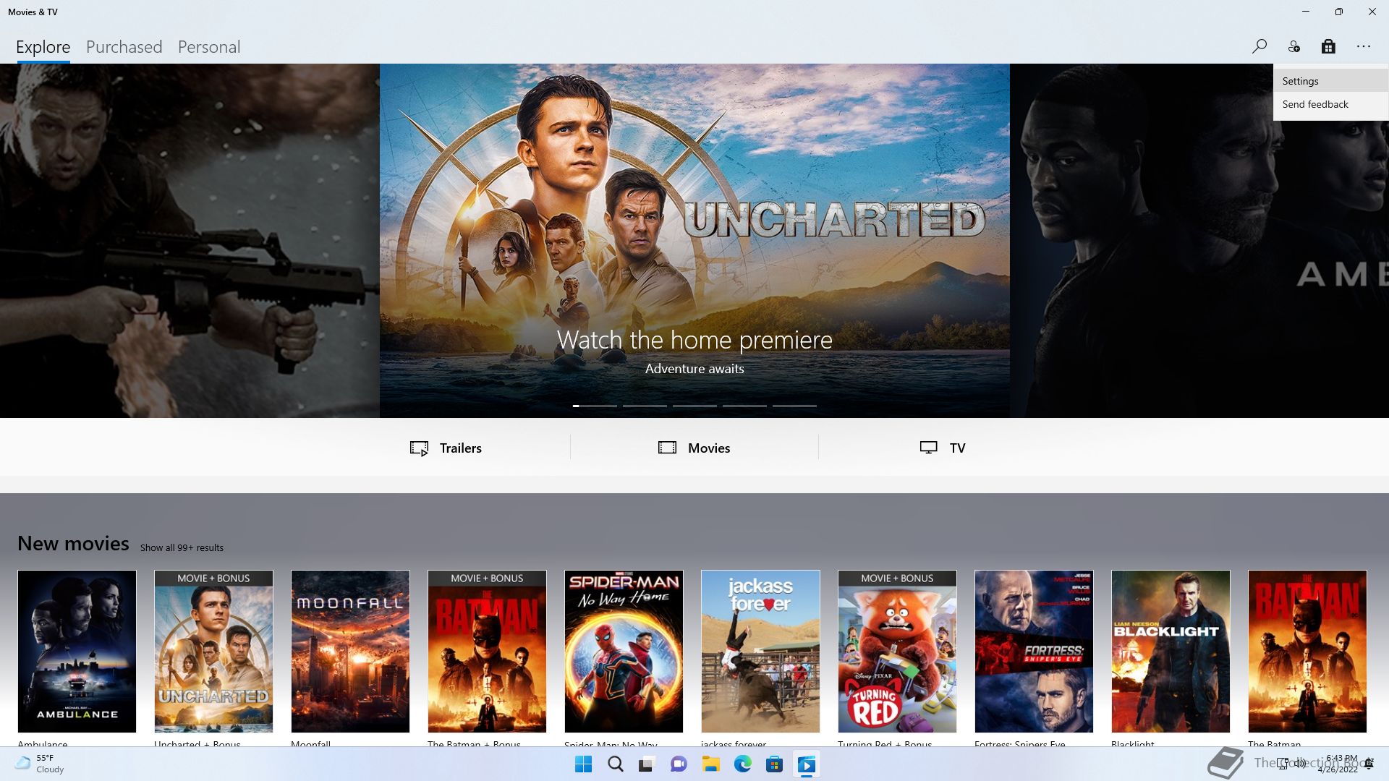Launch the Chat app from taskbar
Image resolution: width=1389 pixels, height=781 pixels.
tap(679, 764)
